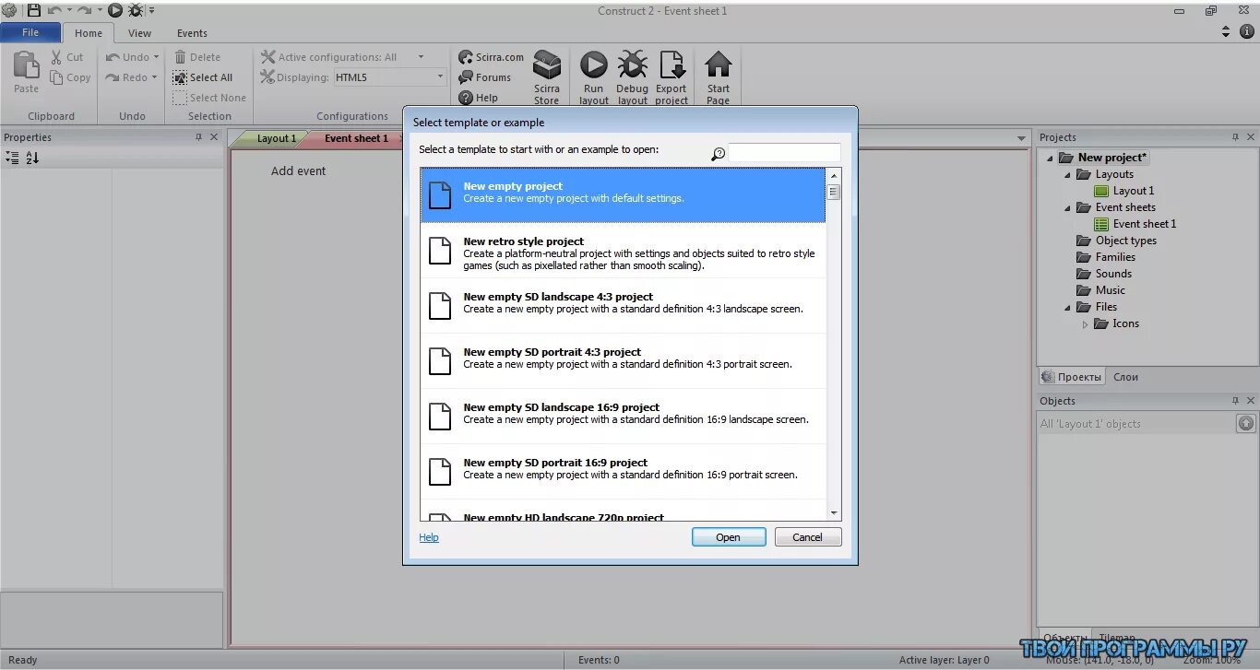Collapse the Layouts folder
The height and width of the screenshot is (670, 1260).
(1067, 174)
